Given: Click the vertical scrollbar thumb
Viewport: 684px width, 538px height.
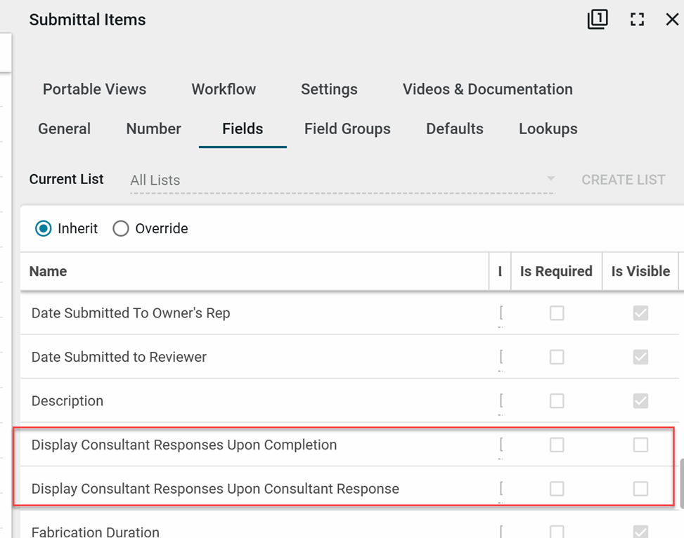Looking at the screenshot, I should (x=680, y=483).
